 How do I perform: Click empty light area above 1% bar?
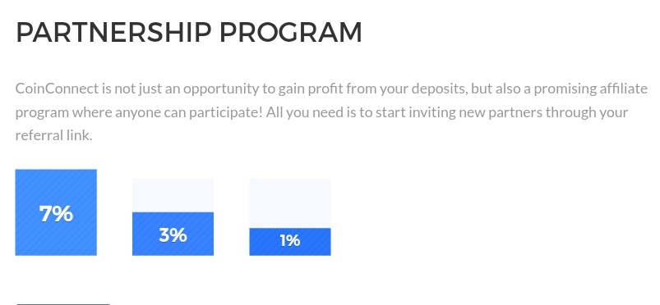click(x=290, y=203)
